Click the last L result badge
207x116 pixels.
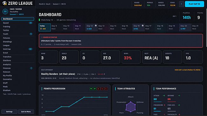[x=106, y=89]
